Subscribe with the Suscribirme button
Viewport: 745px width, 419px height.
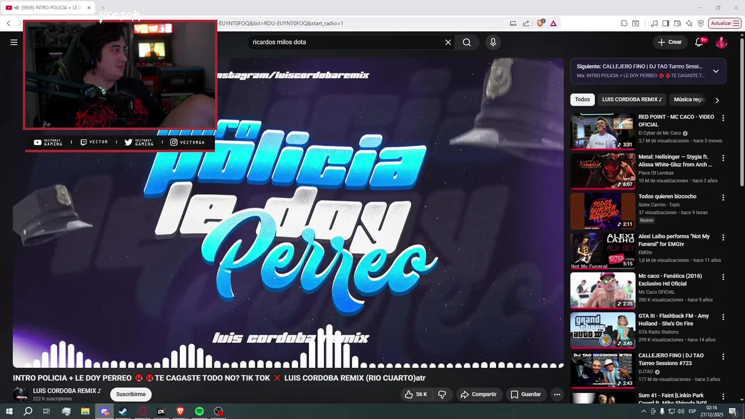click(x=131, y=395)
